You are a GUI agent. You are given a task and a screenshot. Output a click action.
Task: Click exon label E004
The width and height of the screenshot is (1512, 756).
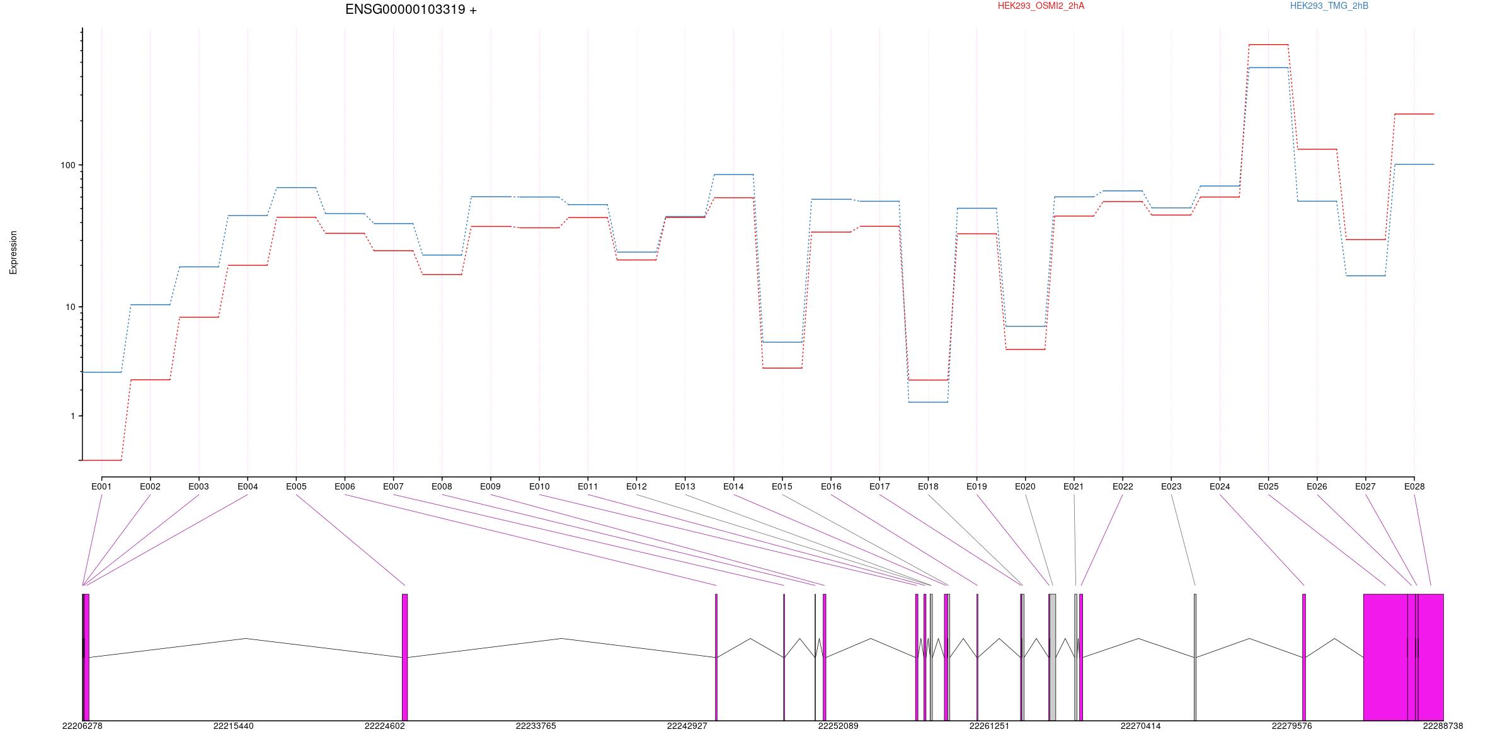point(248,486)
